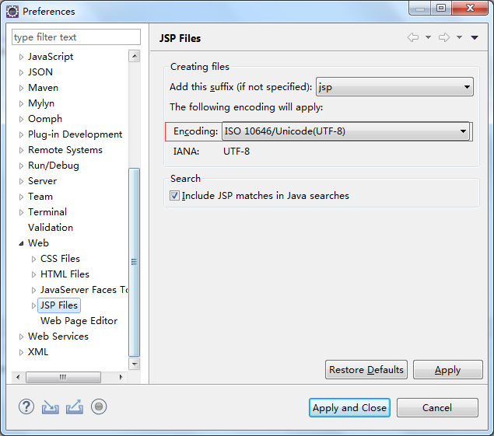Open the back history dropdown arrow
The height and width of the screenshot is (436, 494).
pos(428,37)
